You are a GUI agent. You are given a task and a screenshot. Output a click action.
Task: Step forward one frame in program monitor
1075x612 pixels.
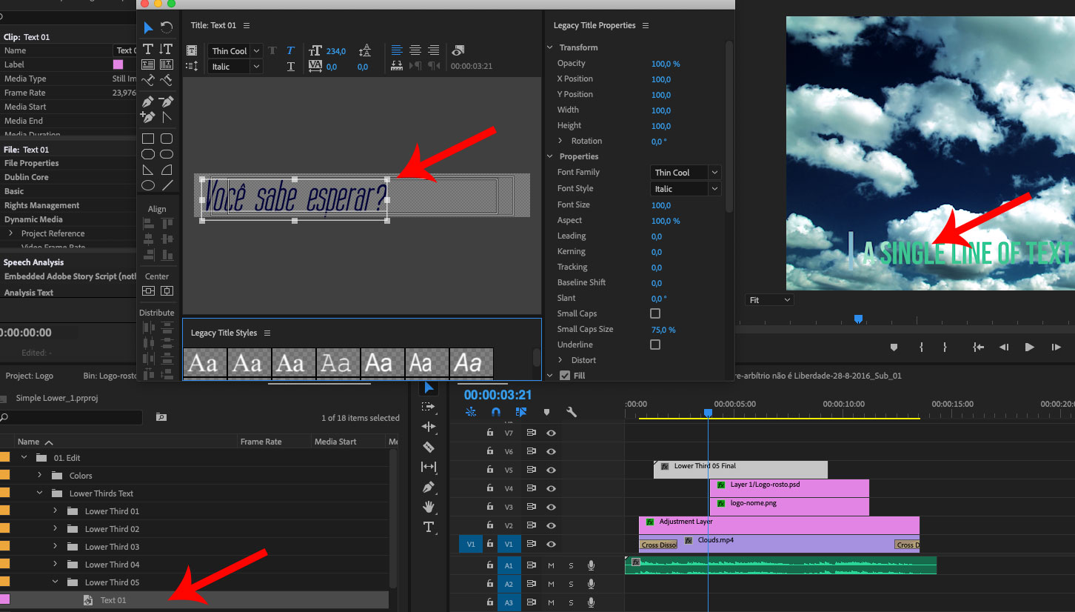tap(1056, 347)
